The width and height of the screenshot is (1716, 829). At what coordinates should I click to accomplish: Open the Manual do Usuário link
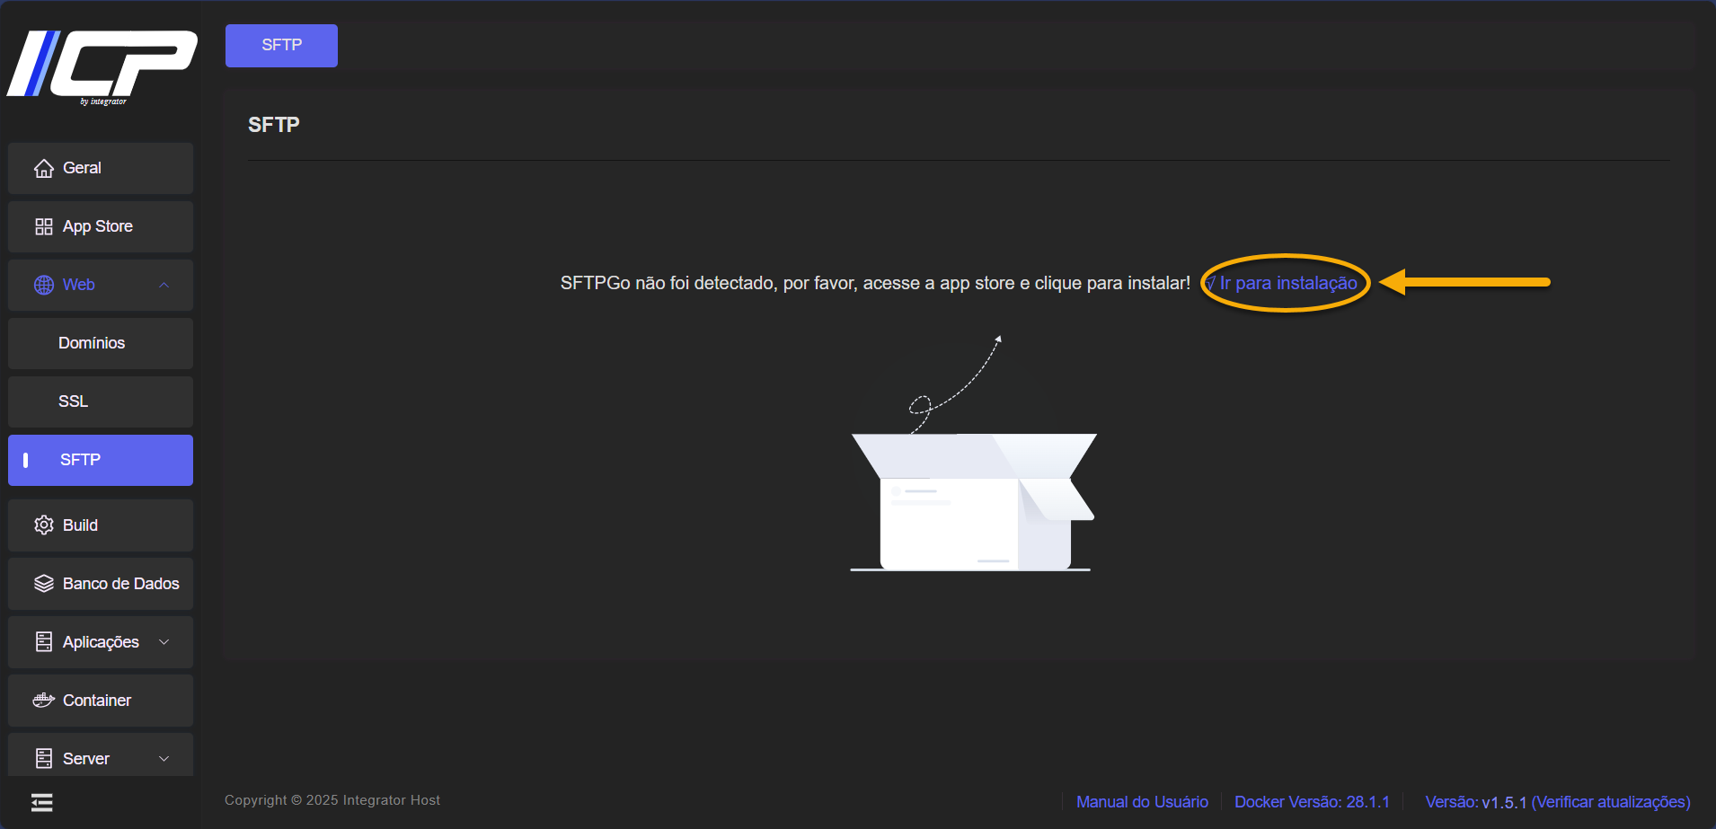click(x=1142, y=802)
